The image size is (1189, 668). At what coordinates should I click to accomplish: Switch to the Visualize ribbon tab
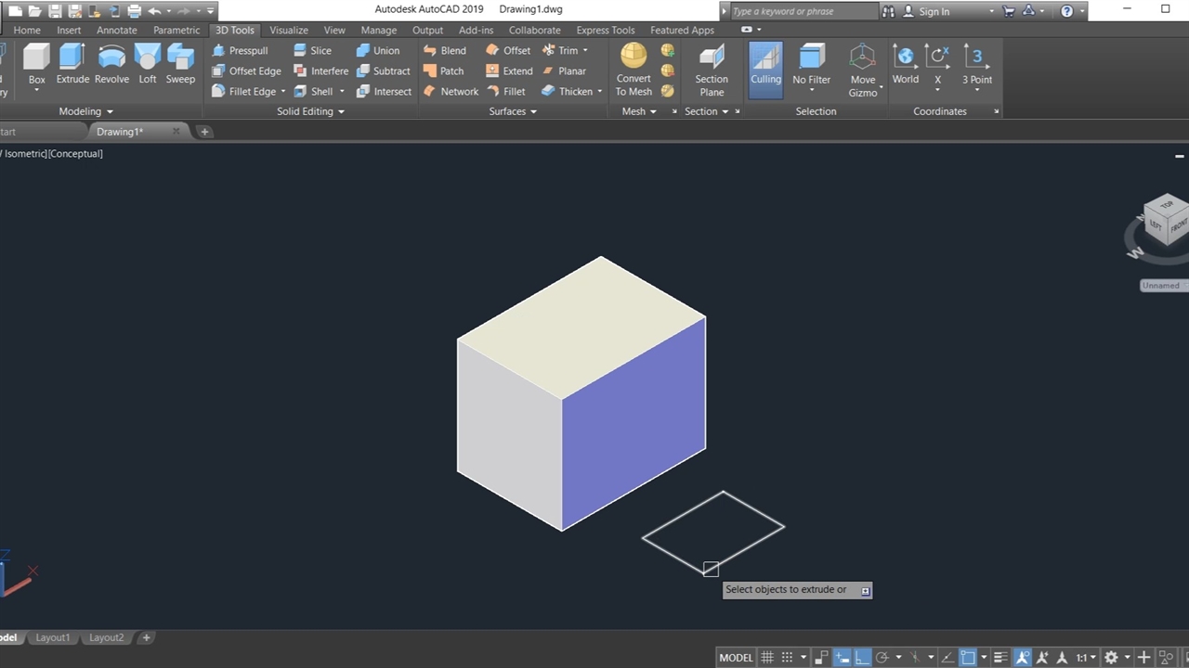288,31
